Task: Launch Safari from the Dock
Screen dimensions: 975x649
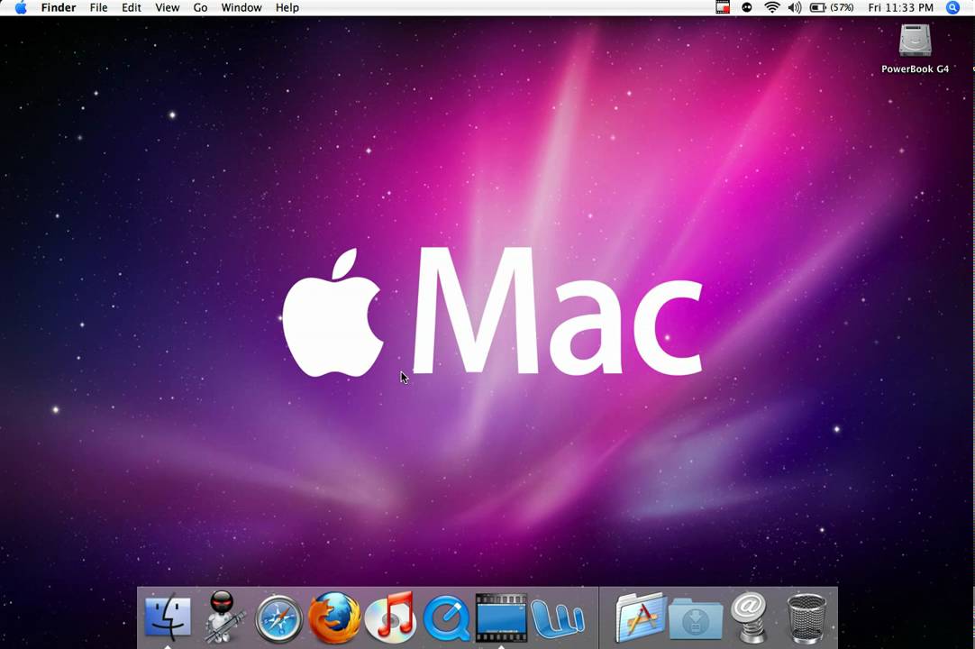Action: (x=278, y=617)
